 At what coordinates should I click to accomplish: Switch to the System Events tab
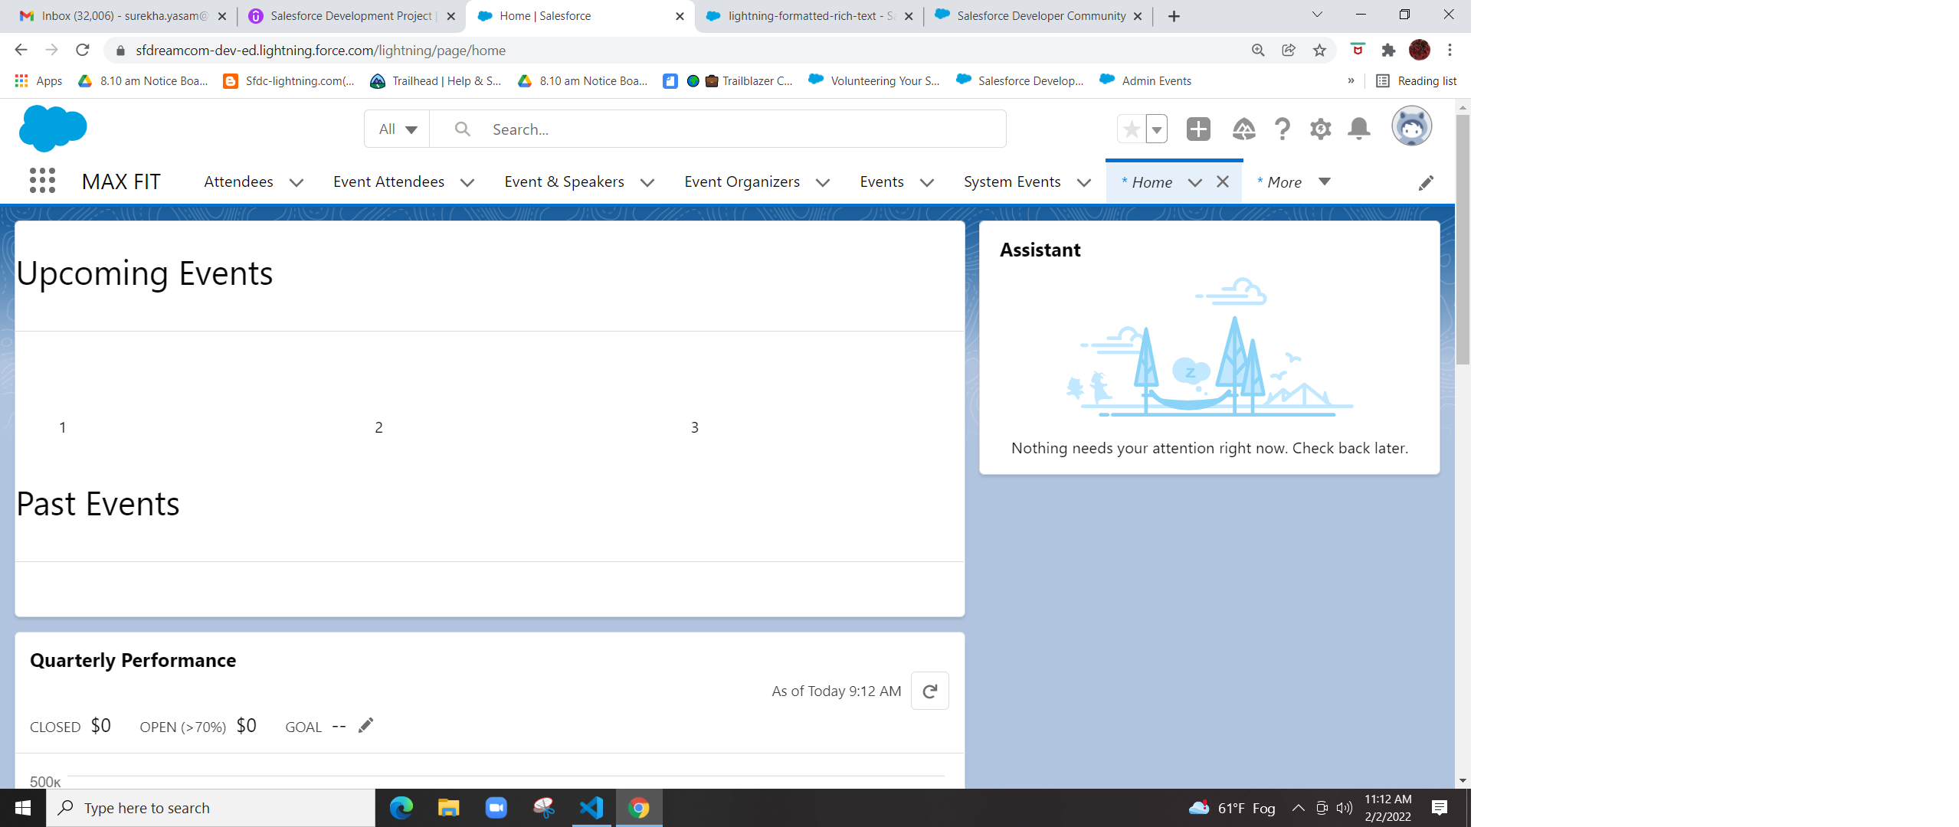[1011, 182]
